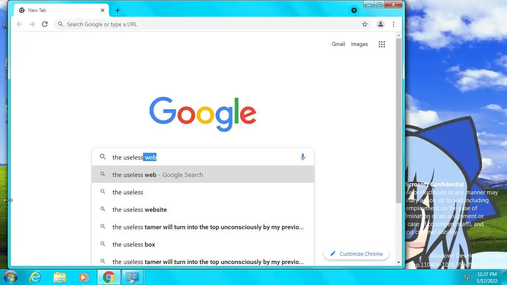
Task: Focus the address bar "Search Google or type a URL"
Action: 212,24
